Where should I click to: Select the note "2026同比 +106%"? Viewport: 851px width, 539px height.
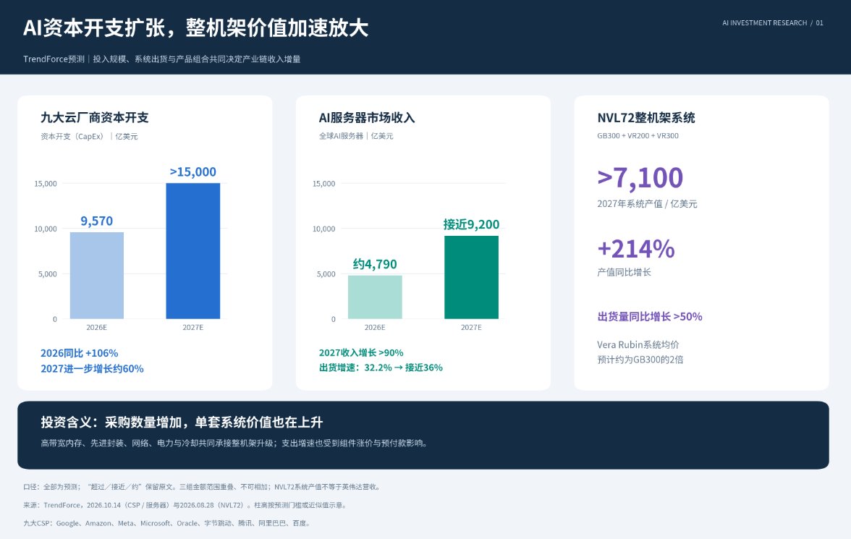80,353
